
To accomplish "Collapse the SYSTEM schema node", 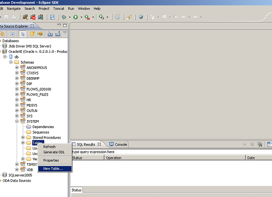I will click(x=17, y=121).
